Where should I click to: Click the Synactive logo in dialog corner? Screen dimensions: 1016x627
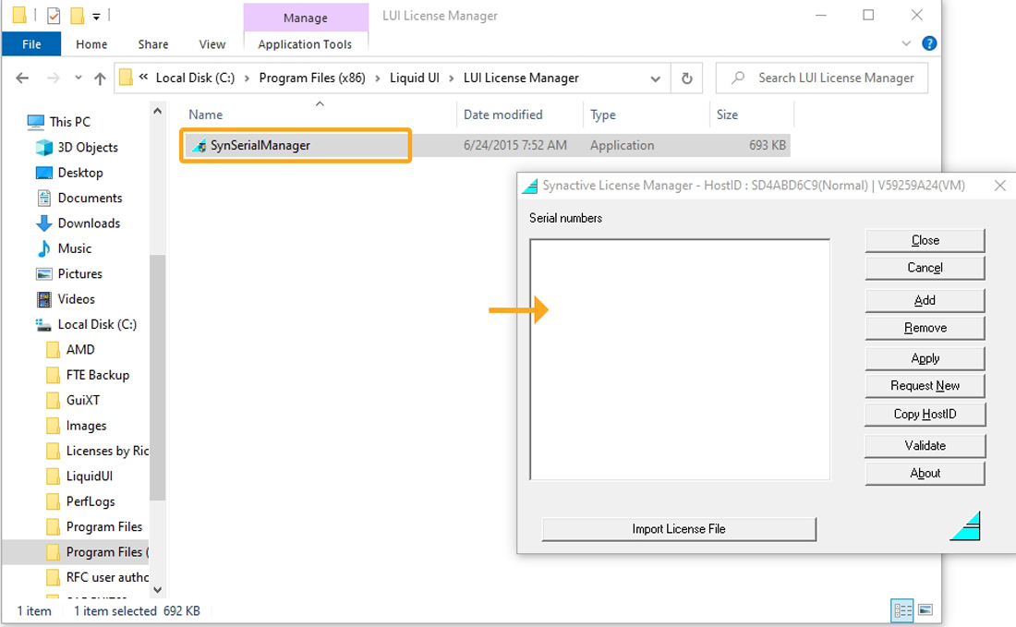click(964, 525)
